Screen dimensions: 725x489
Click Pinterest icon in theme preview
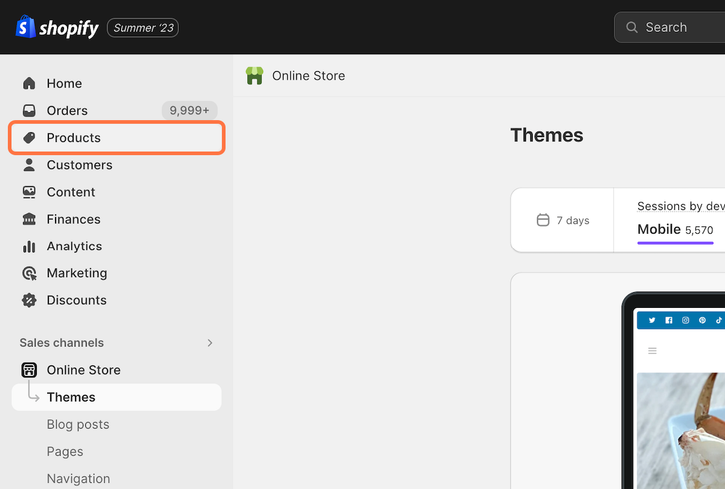703,320
